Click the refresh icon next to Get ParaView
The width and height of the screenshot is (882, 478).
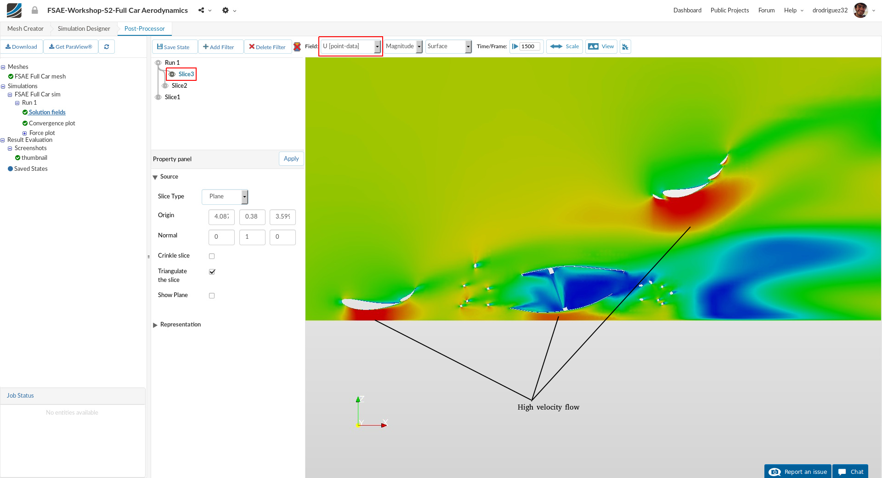[x=107, y=47]
